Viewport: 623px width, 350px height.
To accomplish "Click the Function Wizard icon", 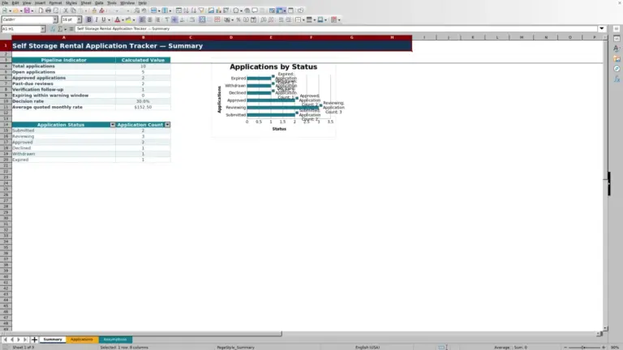I will pyautogui.click(x=53, y=29).
